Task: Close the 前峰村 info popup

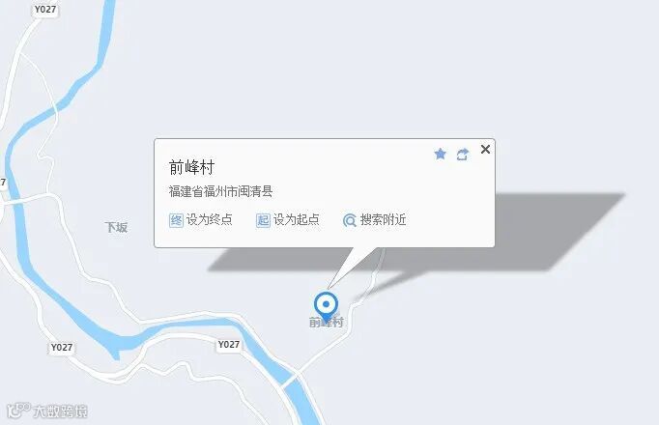Action: [485, 149]
